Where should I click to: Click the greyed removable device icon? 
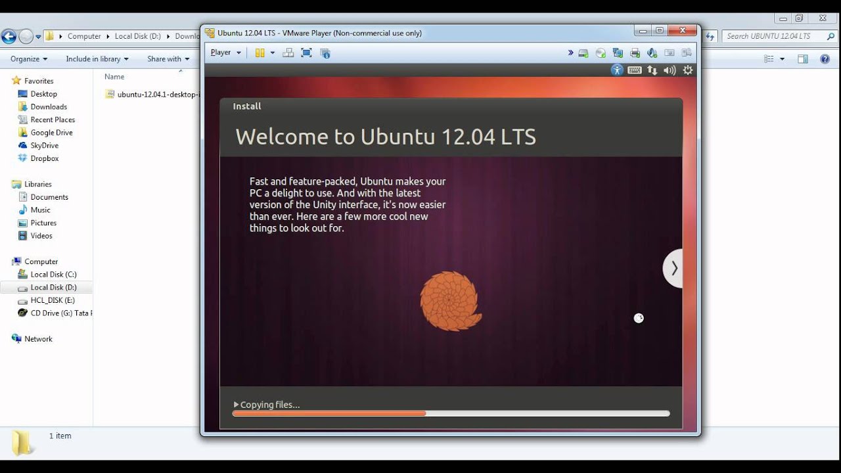click(670, 53)
